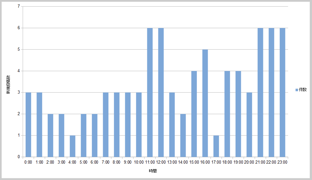Select the 0 label on the vertical axis
The height and width of the screenshot is (180, 312).
pos(19,157)
